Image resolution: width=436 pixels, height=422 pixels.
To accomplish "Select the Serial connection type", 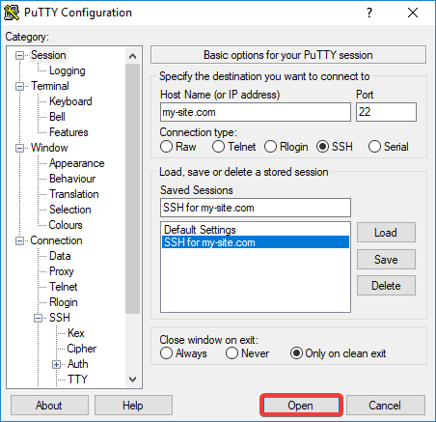I will point(374,147).
